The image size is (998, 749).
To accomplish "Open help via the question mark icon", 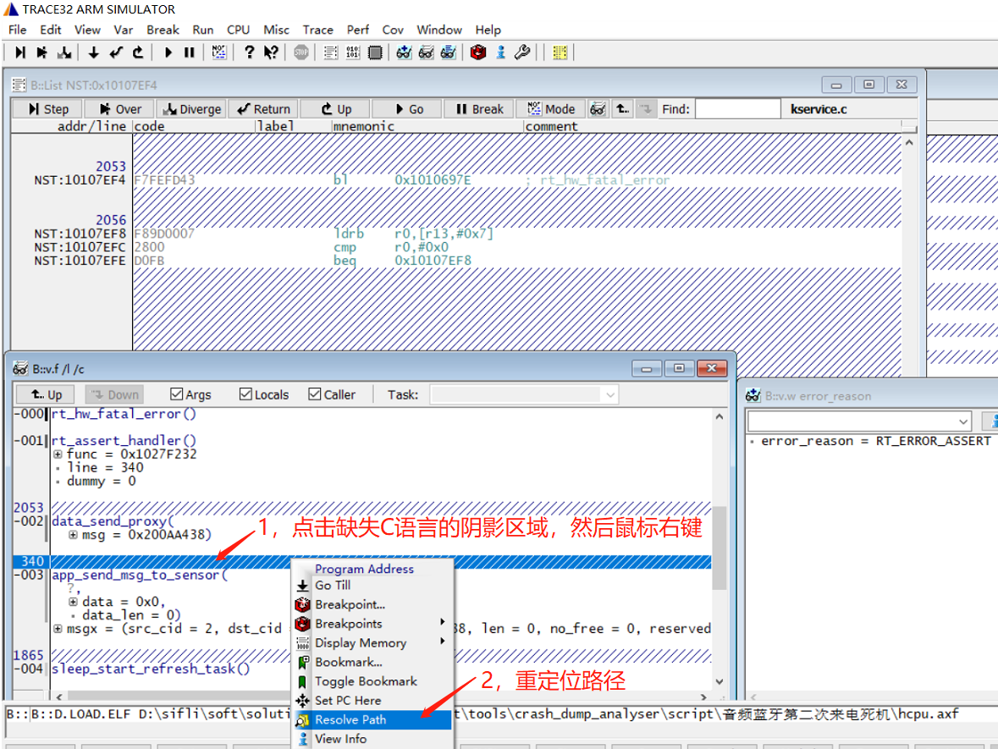I will [x=250, y=52].
